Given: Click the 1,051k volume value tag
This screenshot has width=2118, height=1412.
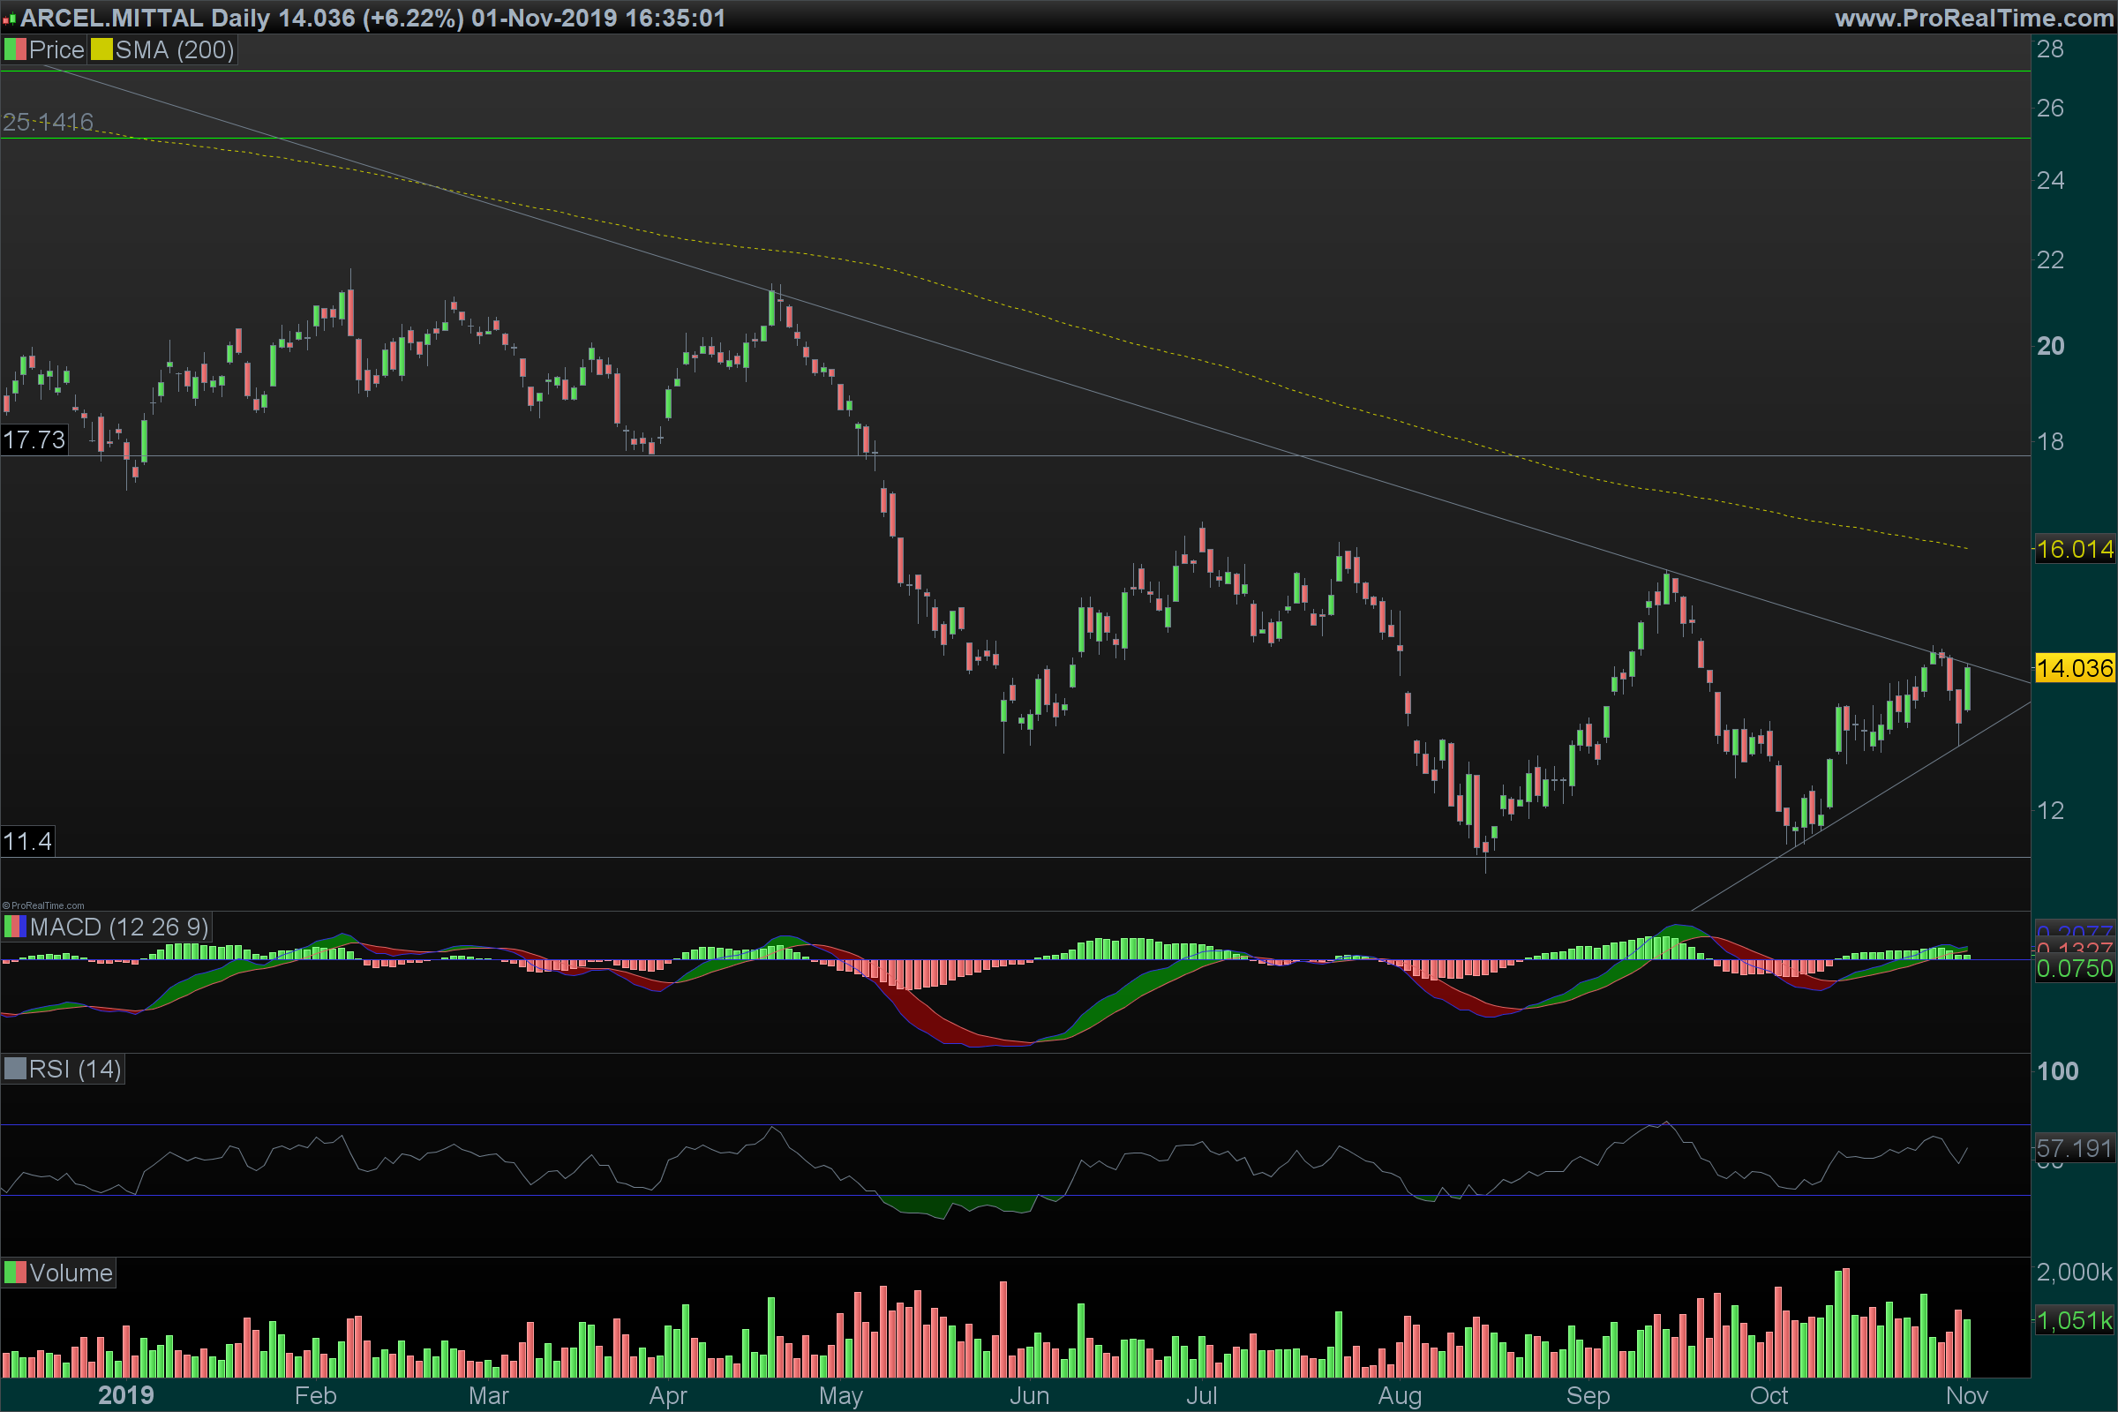Looking at the screenshot, I should coord(2074,1320).
